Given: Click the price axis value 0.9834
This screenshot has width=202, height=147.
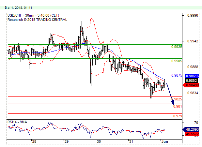Looking at the screenshot, I should click(193, 93).
